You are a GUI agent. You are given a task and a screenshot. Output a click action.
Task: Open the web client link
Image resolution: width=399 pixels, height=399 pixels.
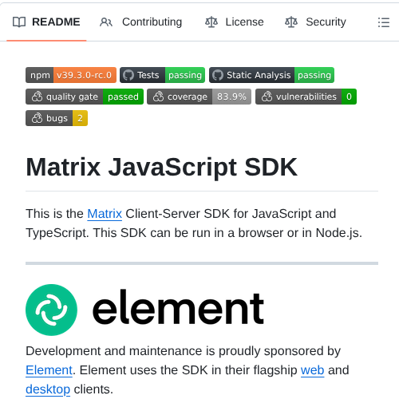click(x=312, y=370)
